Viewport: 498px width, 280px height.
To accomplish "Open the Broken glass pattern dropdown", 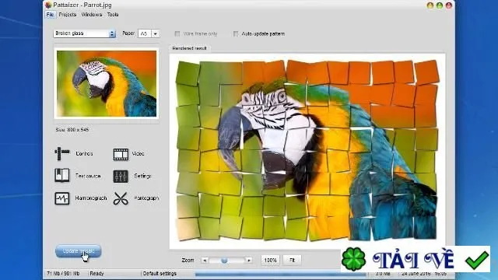I will pos(85,33).
